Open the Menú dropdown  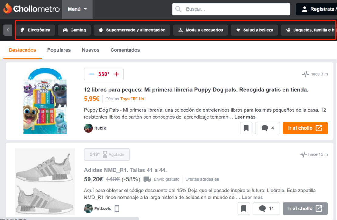tap(77, 9)
